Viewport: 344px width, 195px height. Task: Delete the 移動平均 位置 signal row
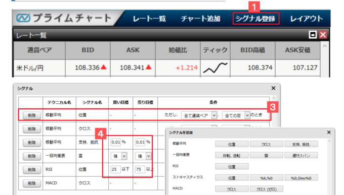[x=32, y=115]
